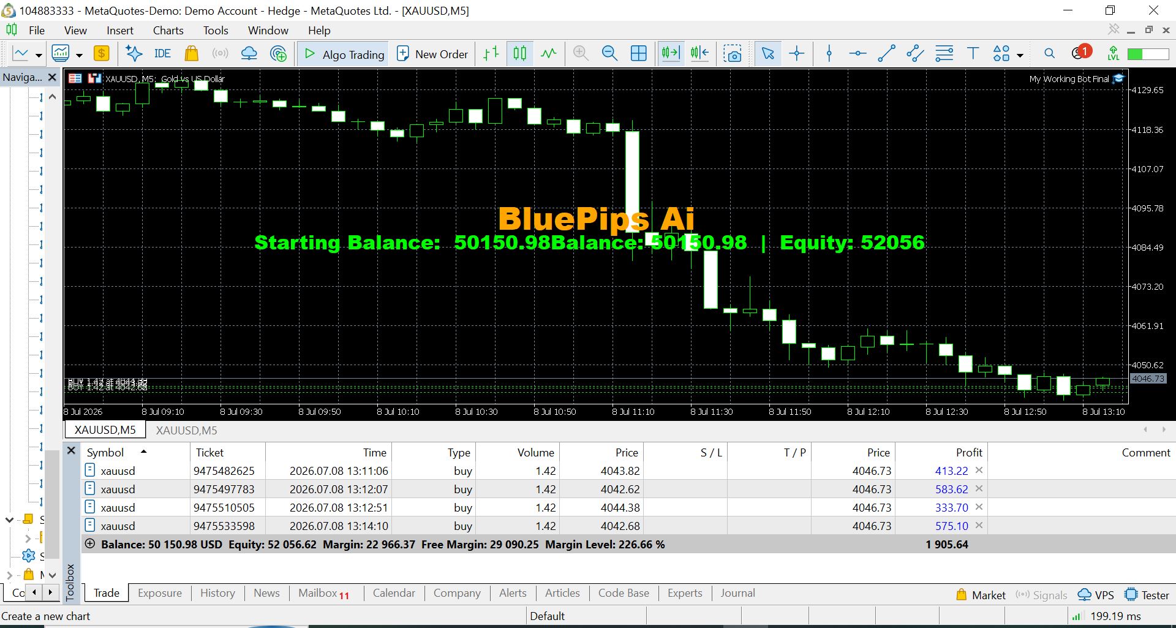Open the File menu
The height and width of the screenshot is (628, 1176).
tap(37, 30)
